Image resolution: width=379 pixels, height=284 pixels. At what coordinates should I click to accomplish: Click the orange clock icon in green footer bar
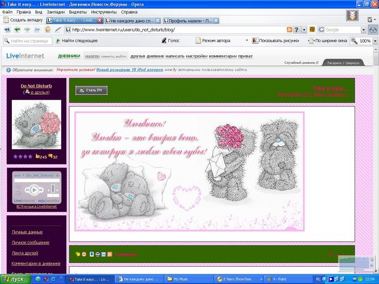point(84,254)
